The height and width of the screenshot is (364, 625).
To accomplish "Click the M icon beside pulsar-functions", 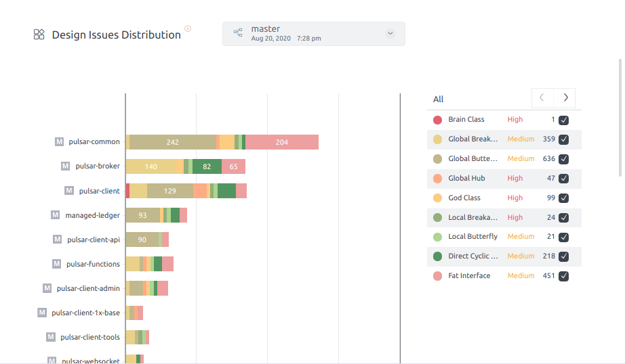I will [x=57, y=264].
